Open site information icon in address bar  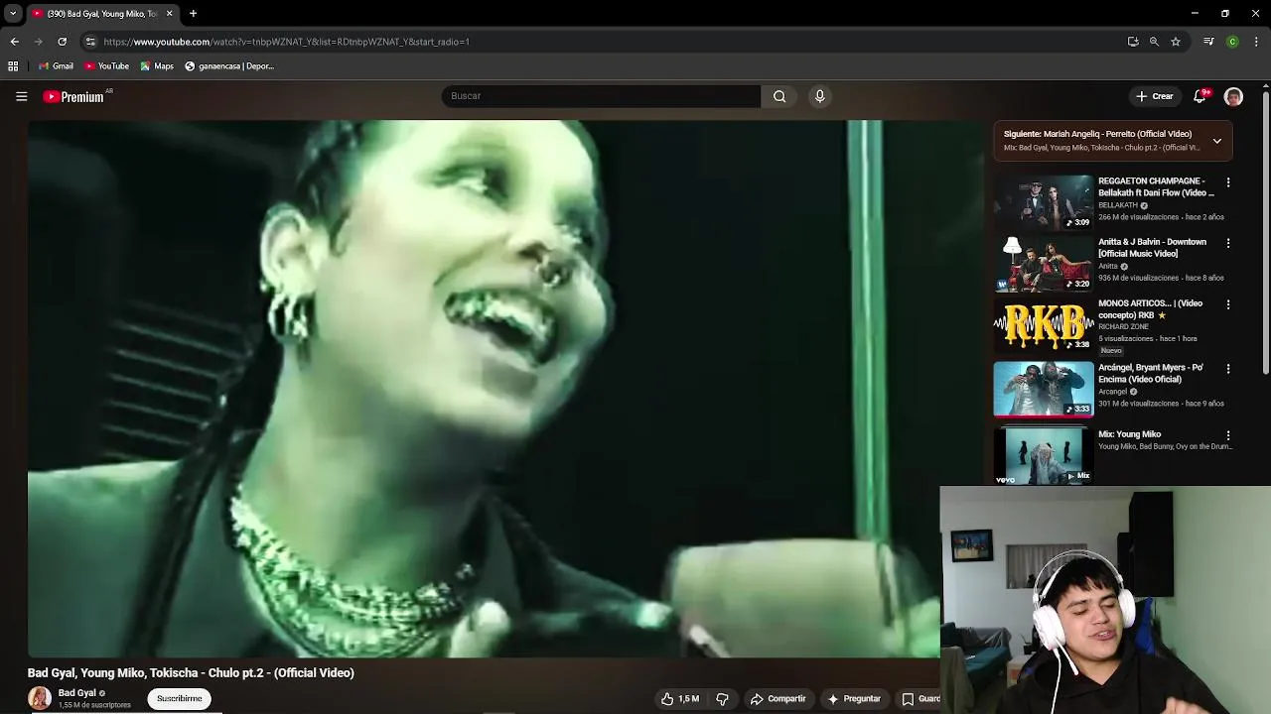(x=90, y=42)
